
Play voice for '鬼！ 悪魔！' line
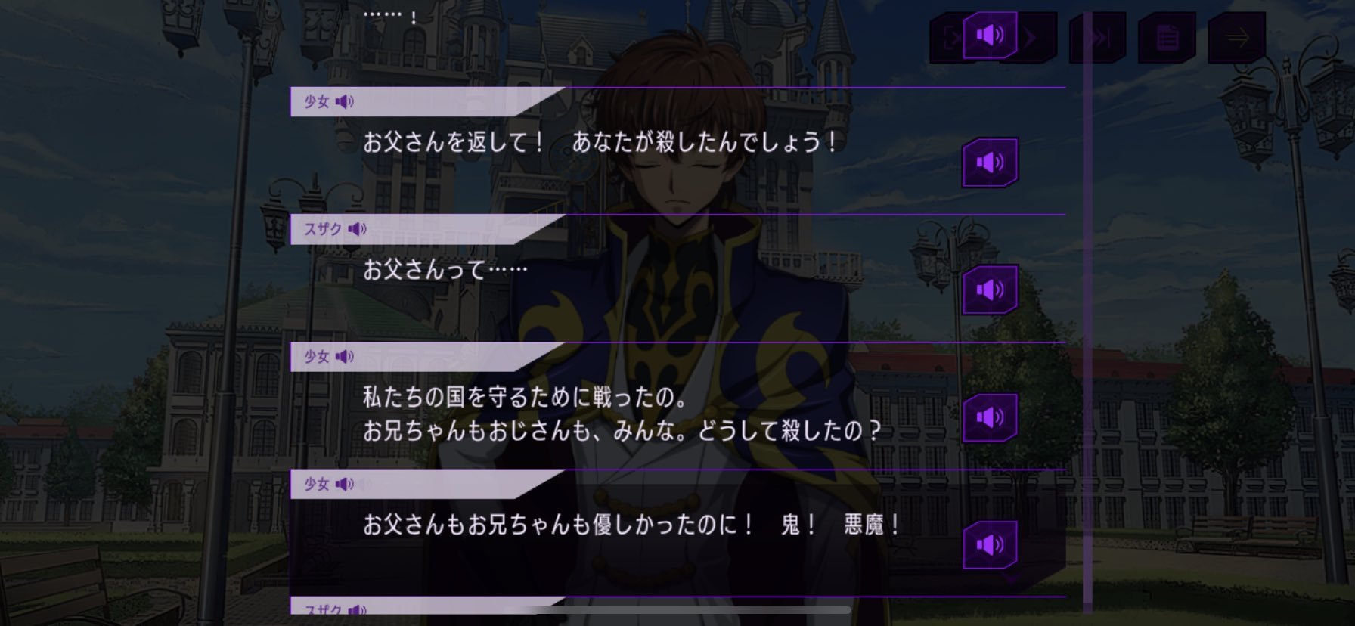tap(990, 544)
